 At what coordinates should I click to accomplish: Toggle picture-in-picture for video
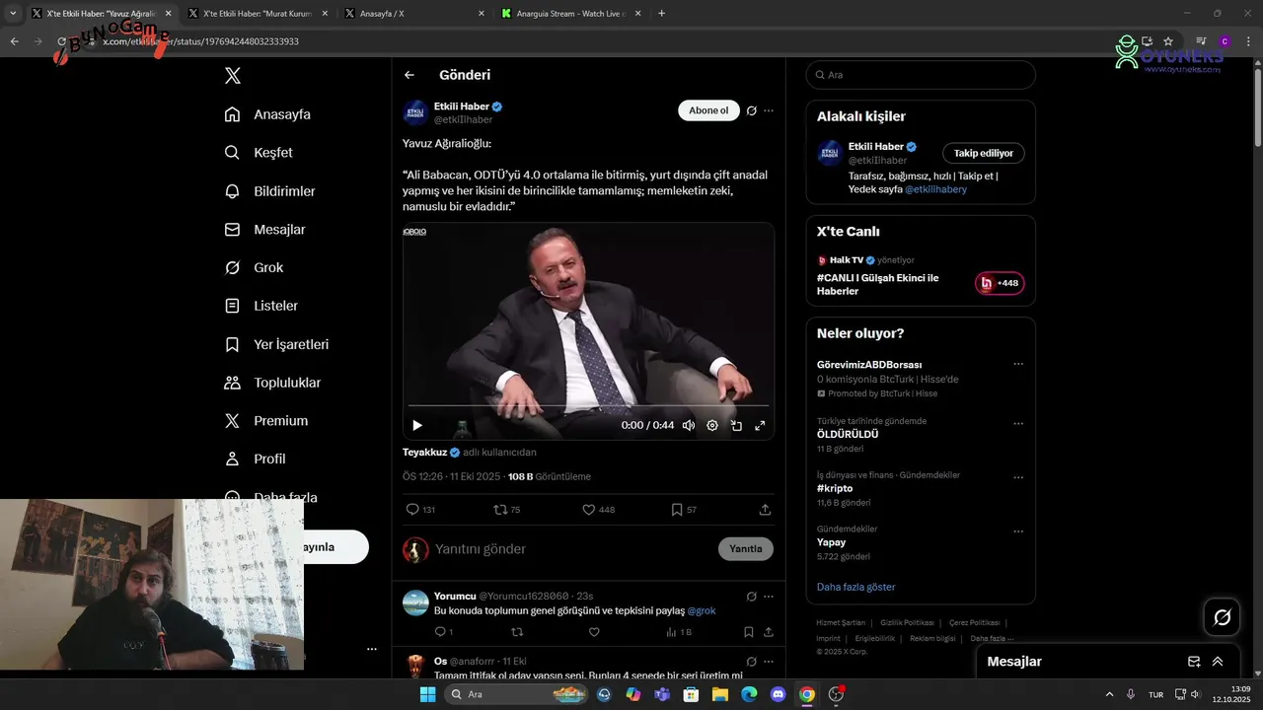(736, 426)
